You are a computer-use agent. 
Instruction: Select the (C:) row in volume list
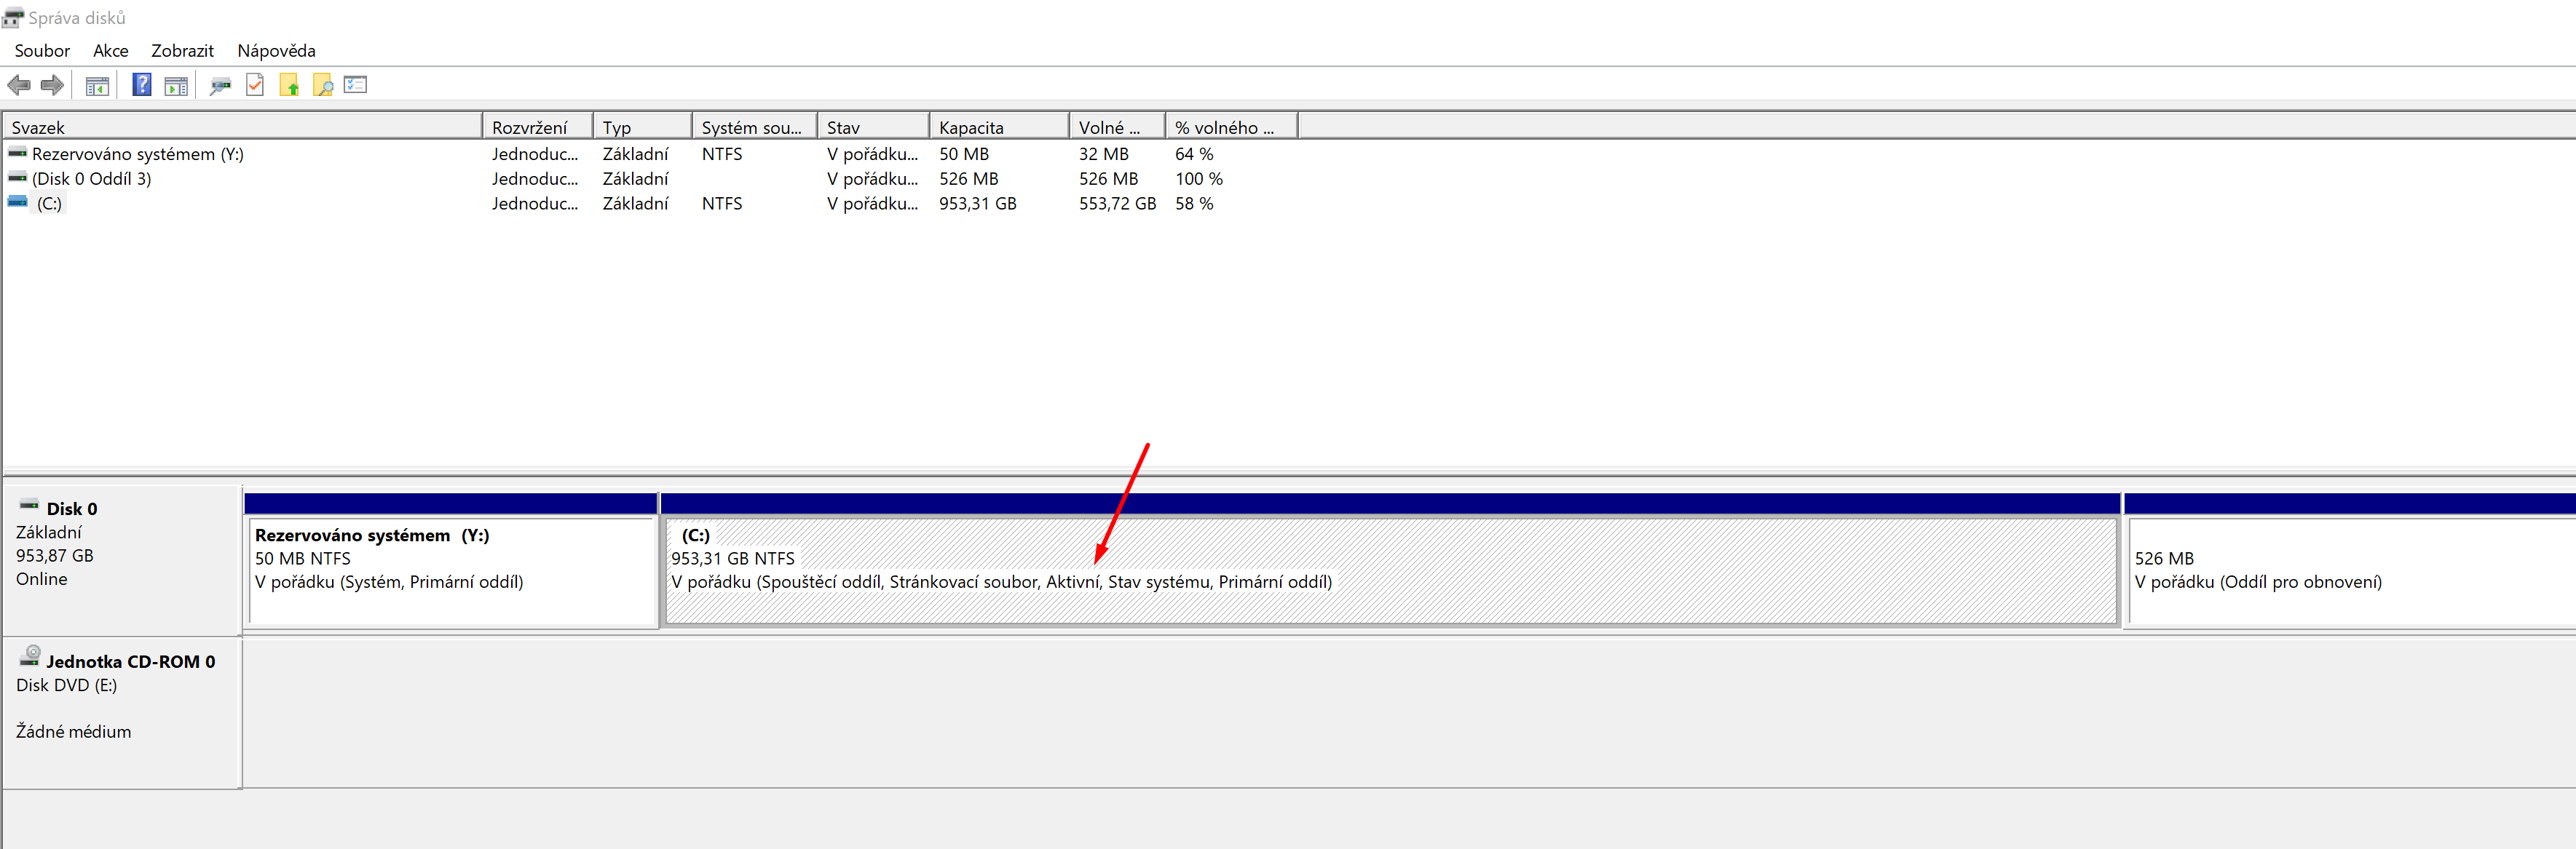click(650, 204)
